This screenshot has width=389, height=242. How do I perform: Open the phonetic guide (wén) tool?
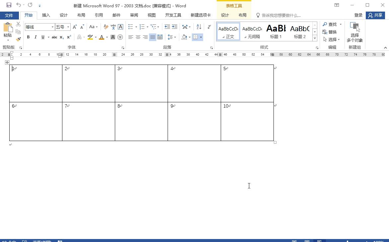[113, 27]
